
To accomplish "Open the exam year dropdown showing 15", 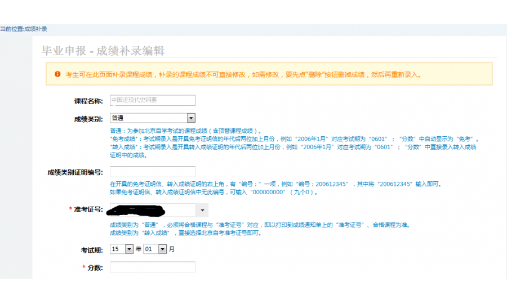I will click(x=122, y=249).
